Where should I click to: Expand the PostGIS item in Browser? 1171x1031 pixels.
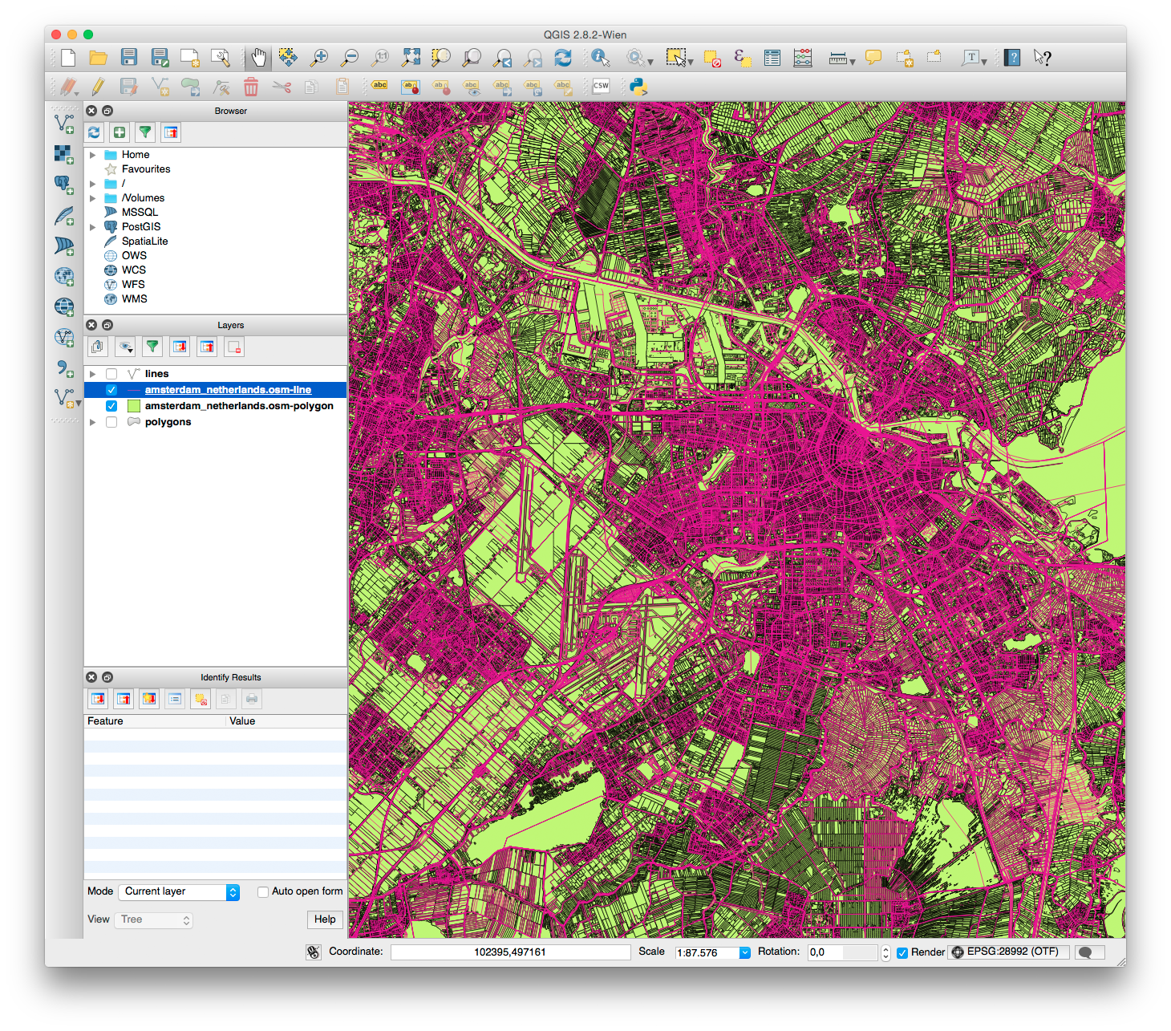(x=93, y=227)
